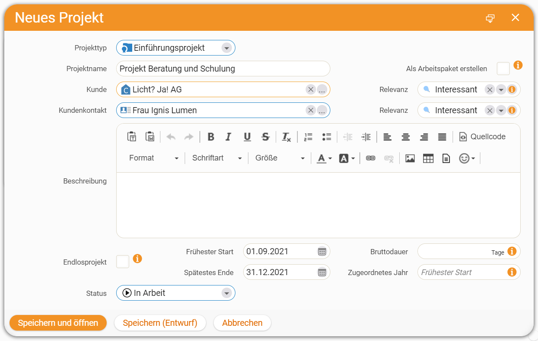Align text left
This screenshot has width=538, height=341.
388,137
